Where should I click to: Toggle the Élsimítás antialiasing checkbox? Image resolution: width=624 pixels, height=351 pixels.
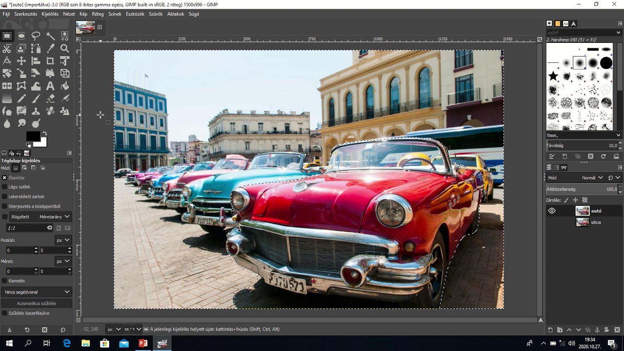pos(5,178)
